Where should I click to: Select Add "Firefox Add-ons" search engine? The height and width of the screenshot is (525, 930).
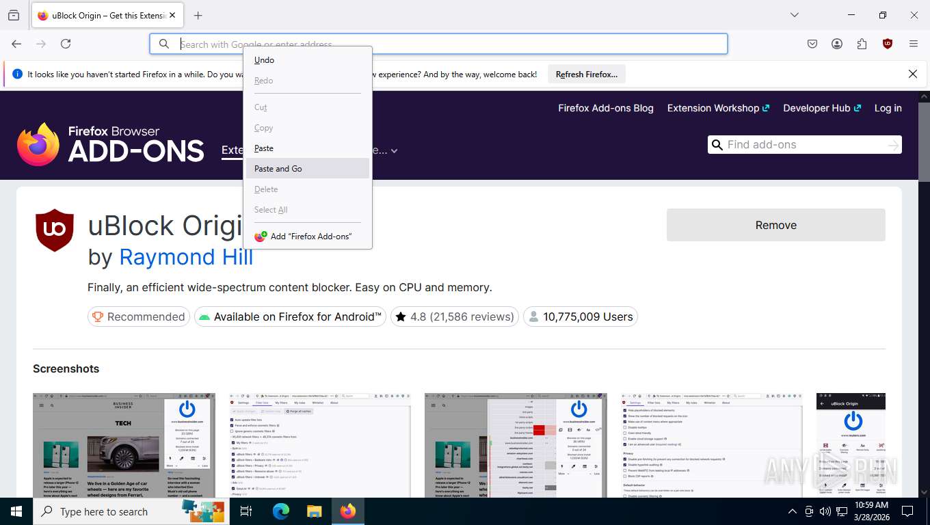[308, 237]
